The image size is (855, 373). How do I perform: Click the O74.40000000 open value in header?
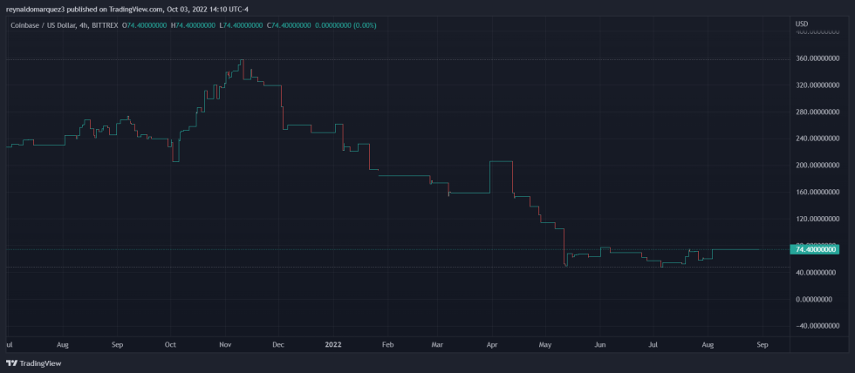coord(144,25)
